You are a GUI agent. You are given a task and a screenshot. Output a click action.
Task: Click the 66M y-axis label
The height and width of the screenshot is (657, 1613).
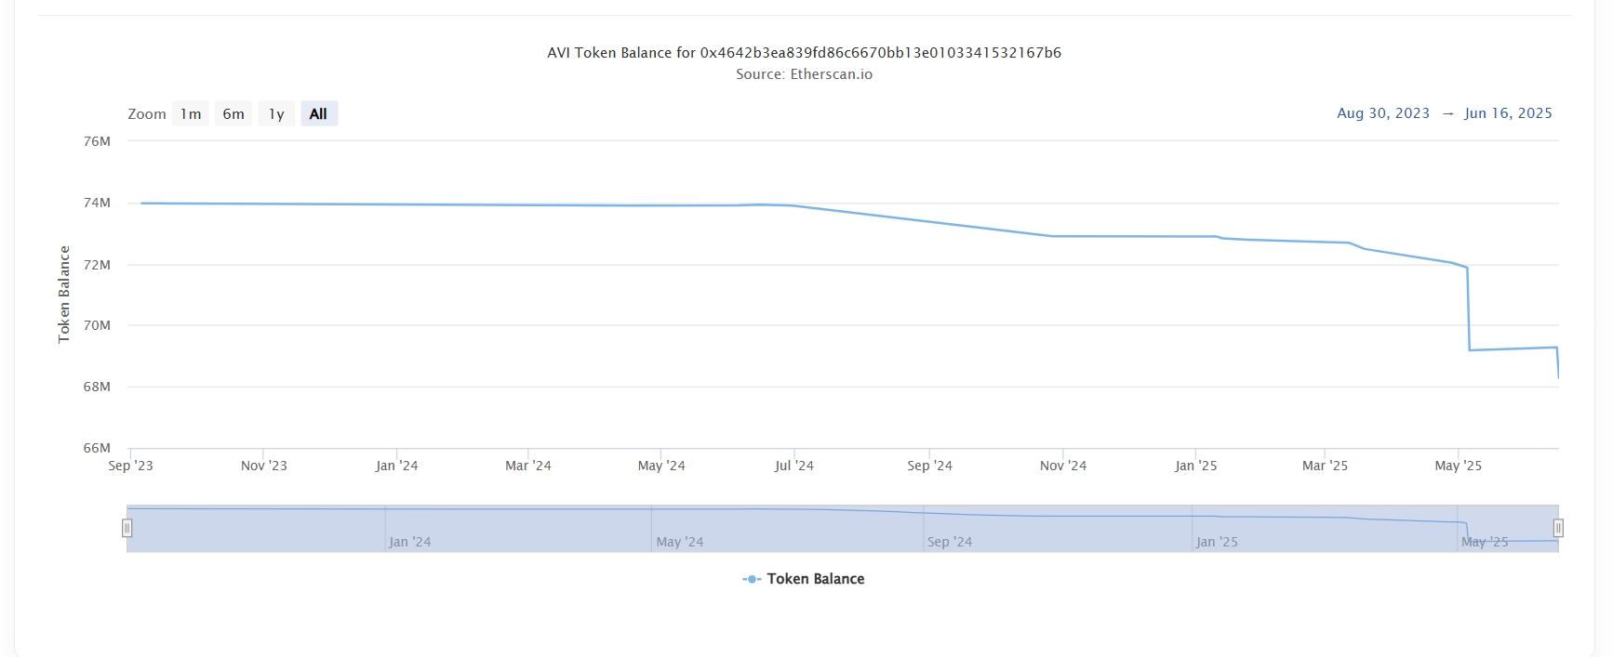coord(97,448)
